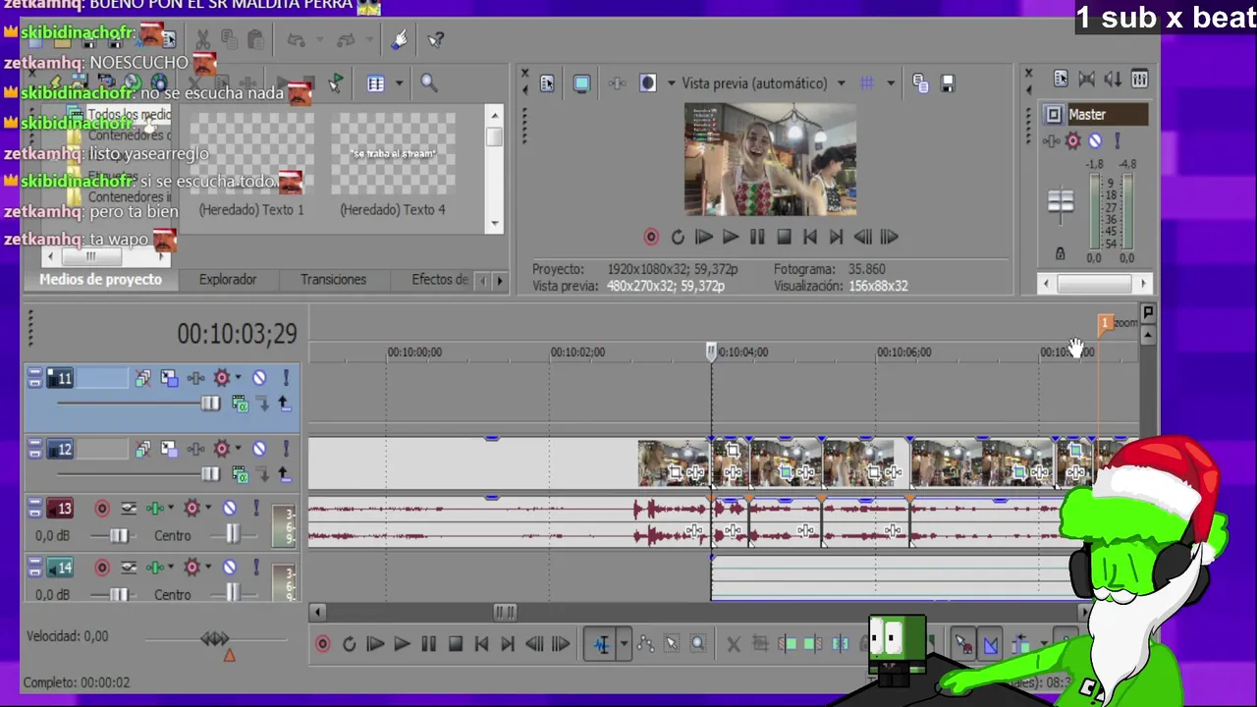Viewport: 1257px width, 707px height.
Task: Select Zoom edit tool in bottom toolbar
Action: coord(698,644)
